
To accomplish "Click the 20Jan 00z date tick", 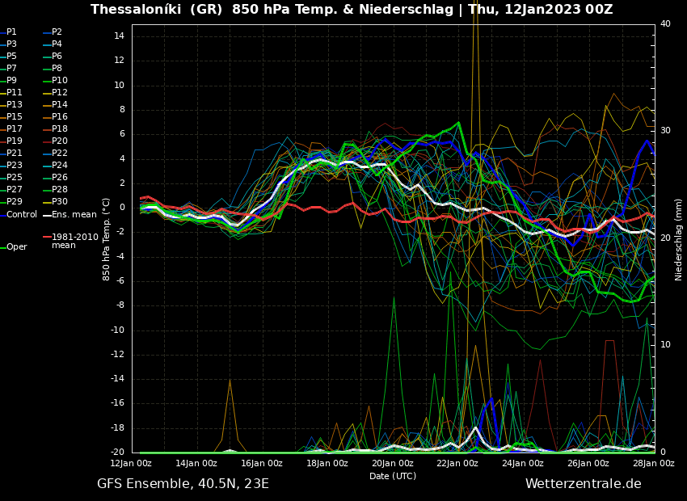I will pos(393,464).
